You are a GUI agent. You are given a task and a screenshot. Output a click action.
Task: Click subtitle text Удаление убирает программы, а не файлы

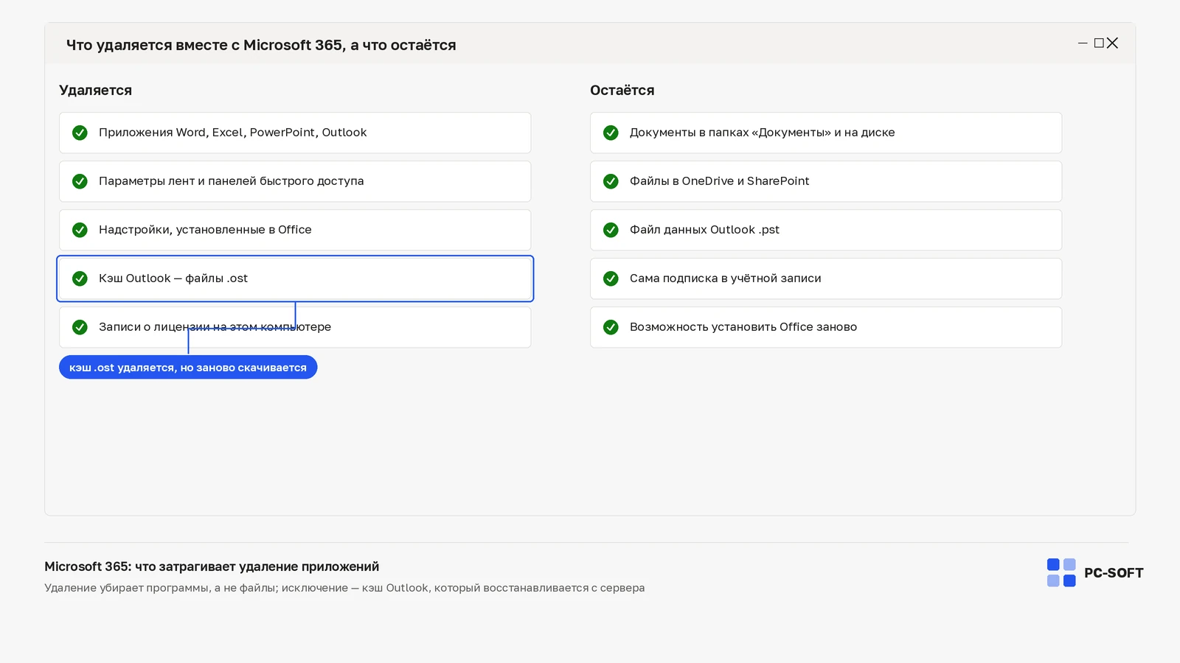(x=344, y=588)
